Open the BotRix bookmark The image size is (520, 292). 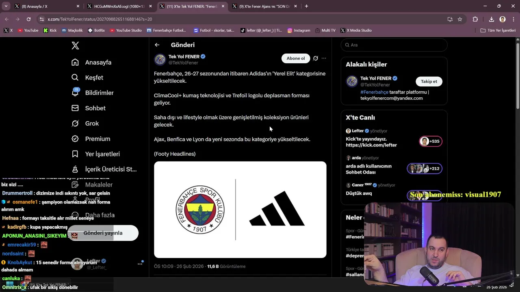click(x=96, y=30)
